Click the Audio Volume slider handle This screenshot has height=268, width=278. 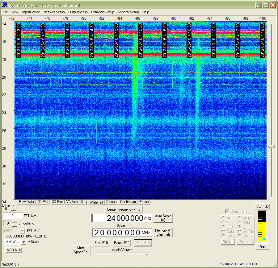(x=147, y=253)
